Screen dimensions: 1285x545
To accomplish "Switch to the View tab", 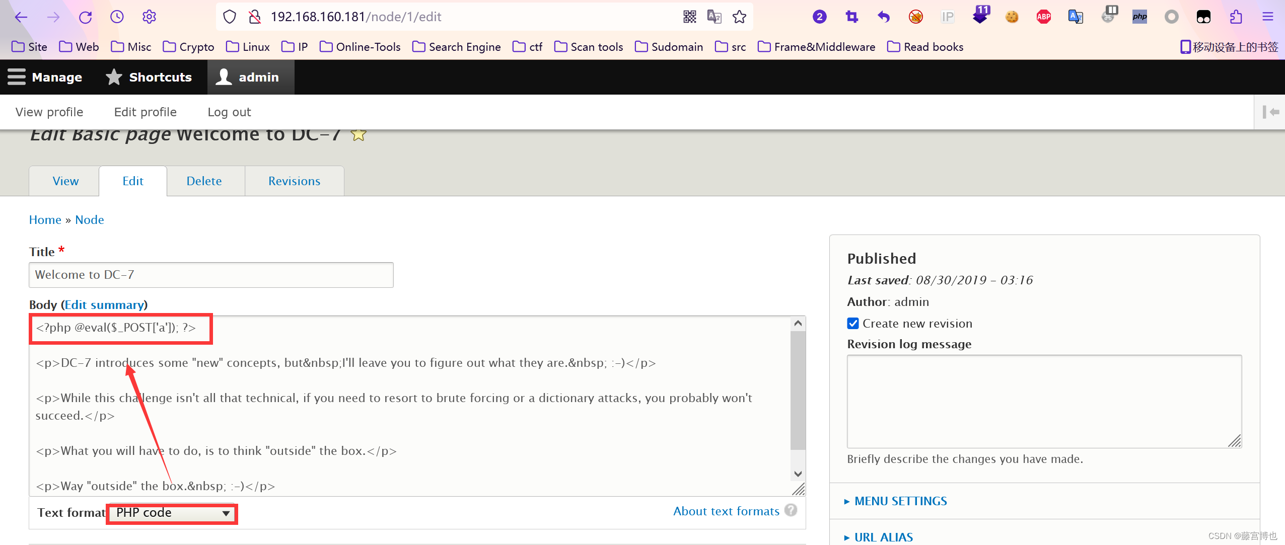I will (65, 181).
